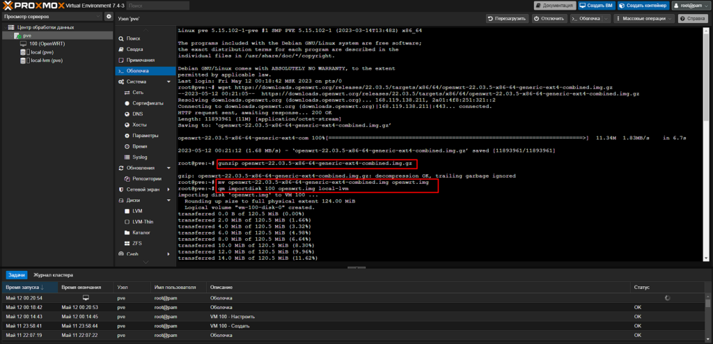The height and width of the screenshot is (344, 713).
Task: Open the Время time settings
Action: click(x=139, y=146)
